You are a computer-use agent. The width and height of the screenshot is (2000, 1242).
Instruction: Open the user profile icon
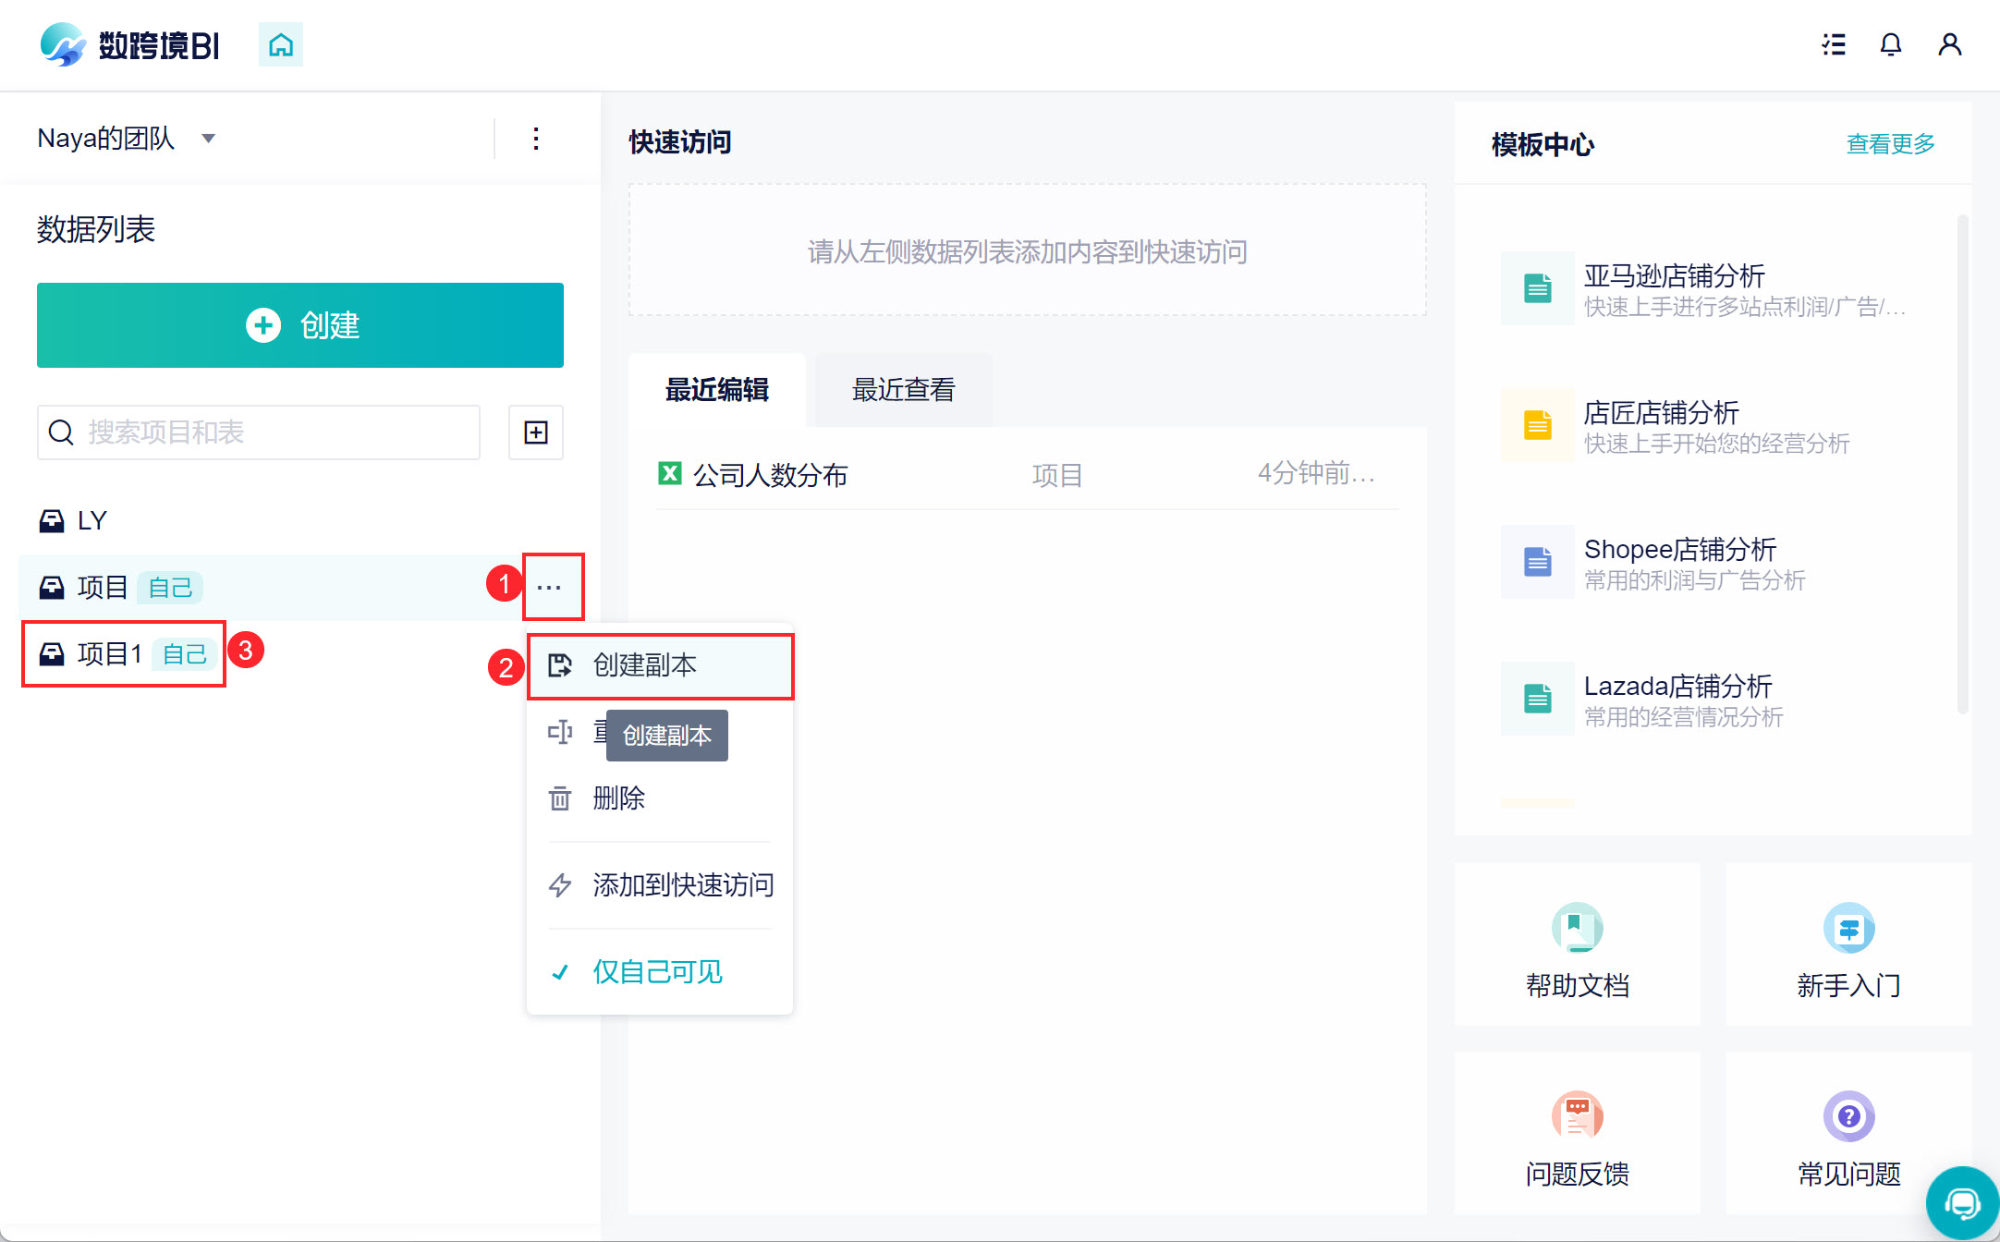1949,44
